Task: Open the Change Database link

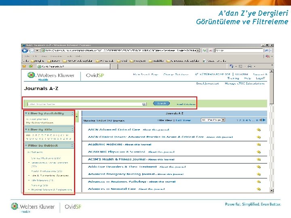Action: 176,74
